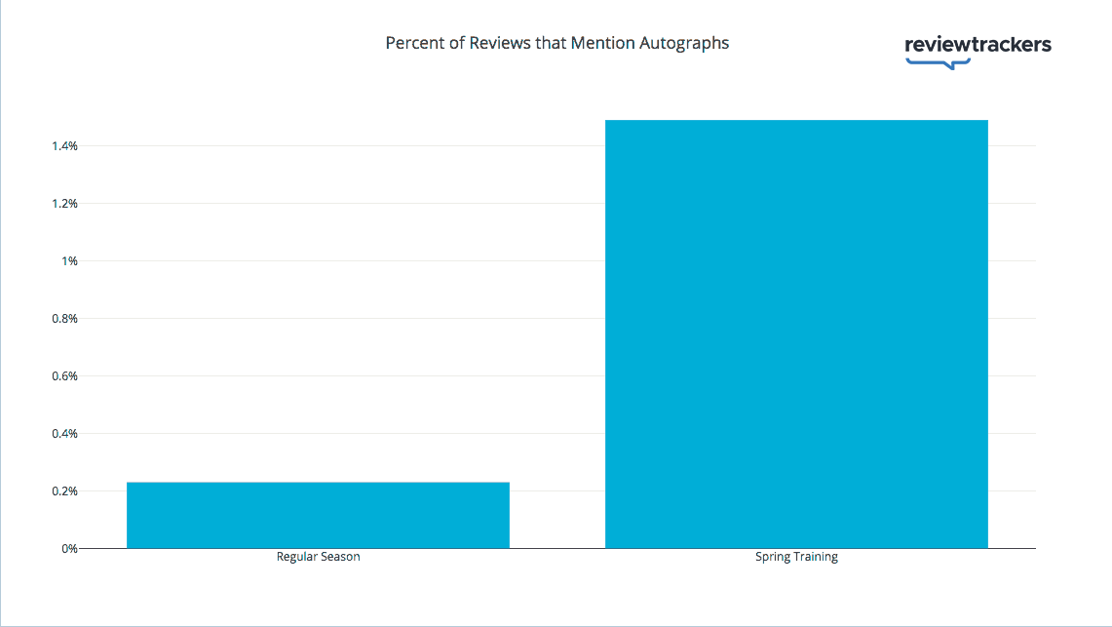Click the reviewtrackers speech bubble icon
1112x627 pixels.
pos(939,63)
